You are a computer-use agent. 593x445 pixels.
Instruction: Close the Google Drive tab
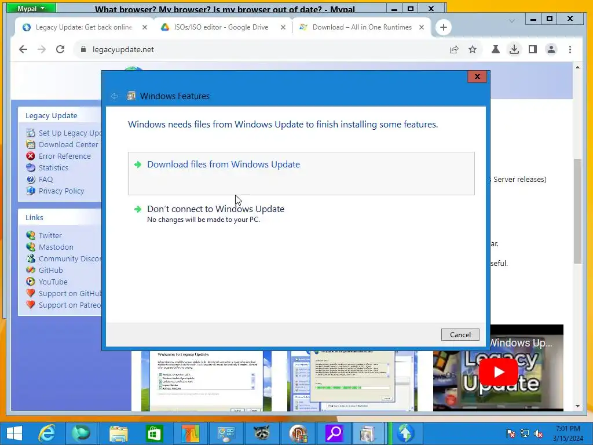283,27
